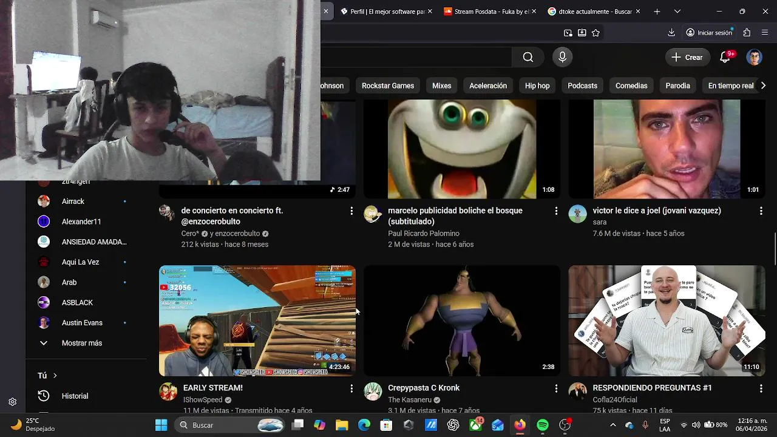Open the Cofla24Oficial channel link
The image size is (777, 437).
tap(615, 400)
